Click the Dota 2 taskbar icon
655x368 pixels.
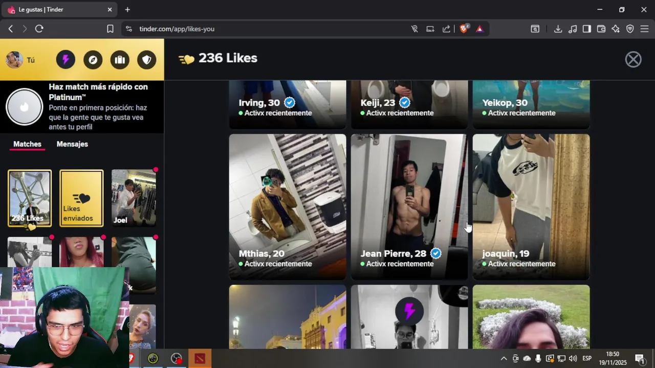click(x=200, y=359)
